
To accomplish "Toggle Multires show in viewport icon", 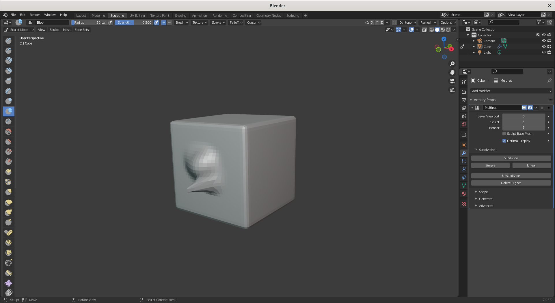I will click(x=524, y=108).
